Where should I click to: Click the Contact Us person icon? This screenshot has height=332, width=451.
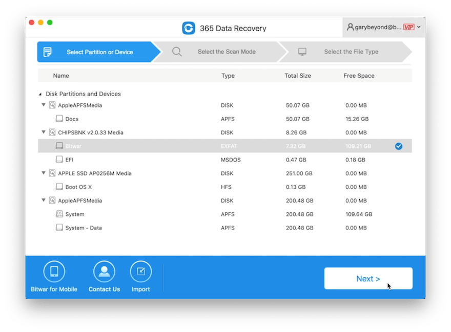(104, 272)
